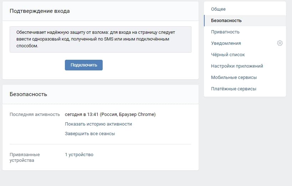Click the Привязанные устройства label
This screenshot has height=186, width=292.
(x=25, y=158)
